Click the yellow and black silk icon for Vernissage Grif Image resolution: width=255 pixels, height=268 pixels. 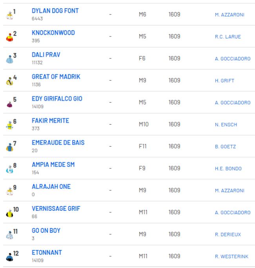coord(9,214)
